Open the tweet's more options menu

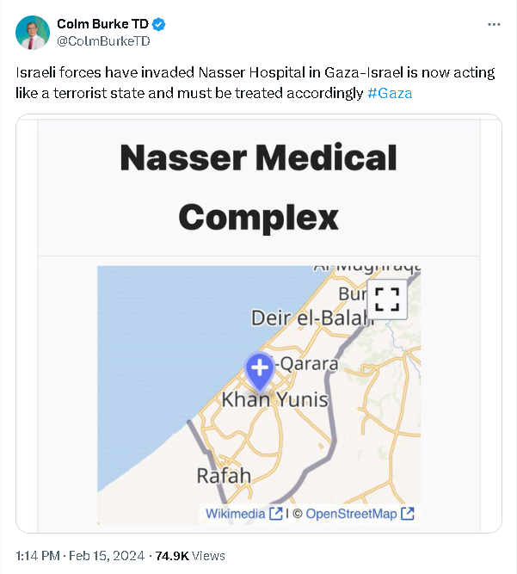click(x=493, y=24)
